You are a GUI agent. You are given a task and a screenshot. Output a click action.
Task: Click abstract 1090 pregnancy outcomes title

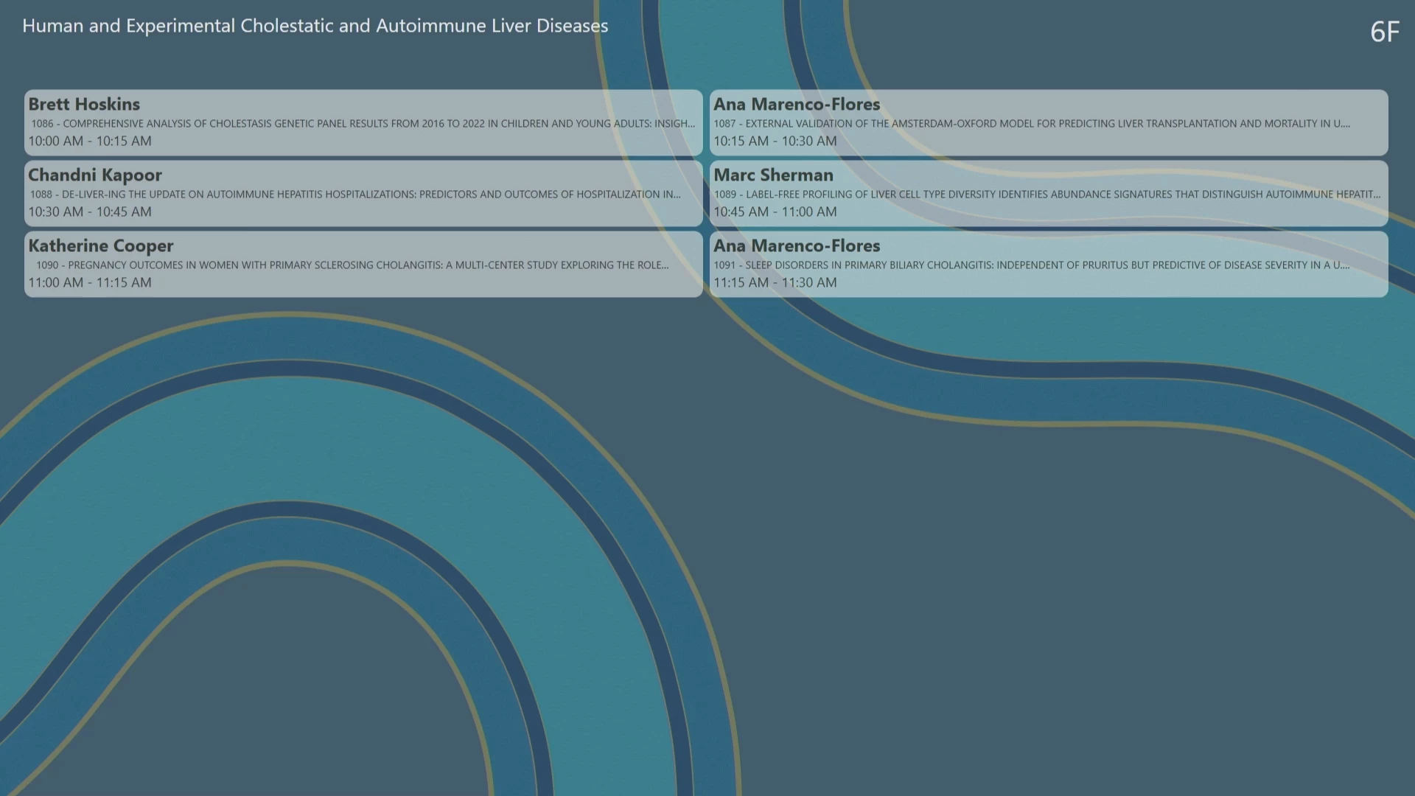[352, 265]
